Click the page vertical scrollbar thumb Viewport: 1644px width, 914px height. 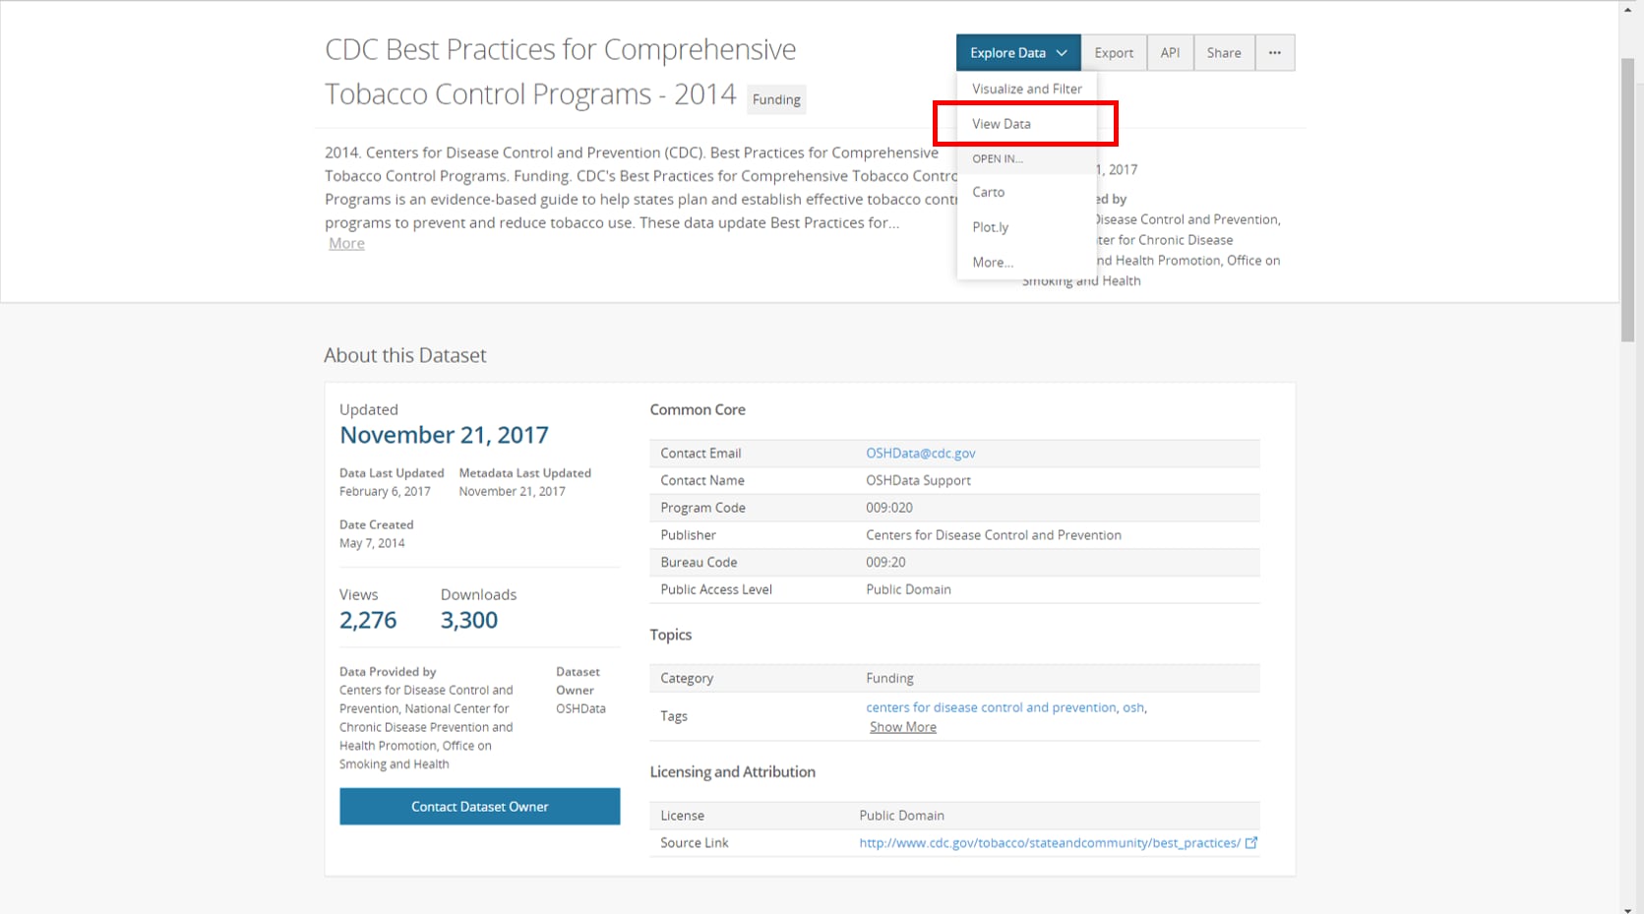1628,200
